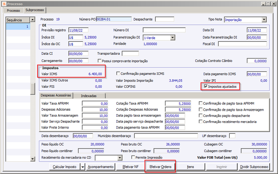Tick the Permite Impressão checkbox
The height and width of the screenshot is (174, 278).
(133, 157)
